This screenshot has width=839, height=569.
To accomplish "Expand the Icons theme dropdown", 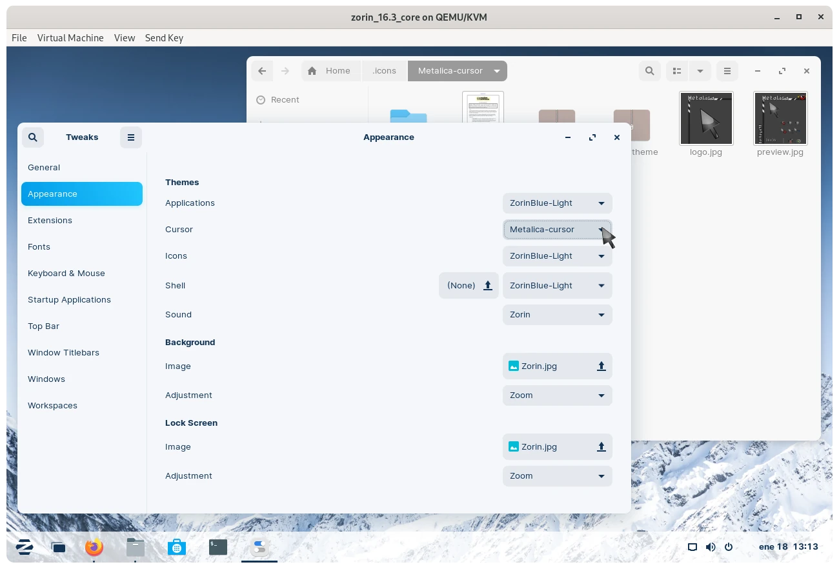I will (x=557, y=256).
